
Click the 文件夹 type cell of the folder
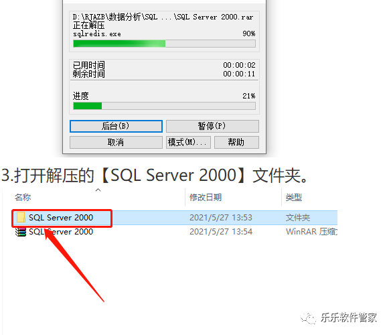coord(298,218)
